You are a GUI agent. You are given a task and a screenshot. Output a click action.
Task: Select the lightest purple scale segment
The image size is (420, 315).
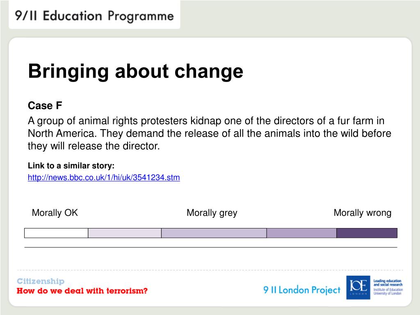click(125, 233)
